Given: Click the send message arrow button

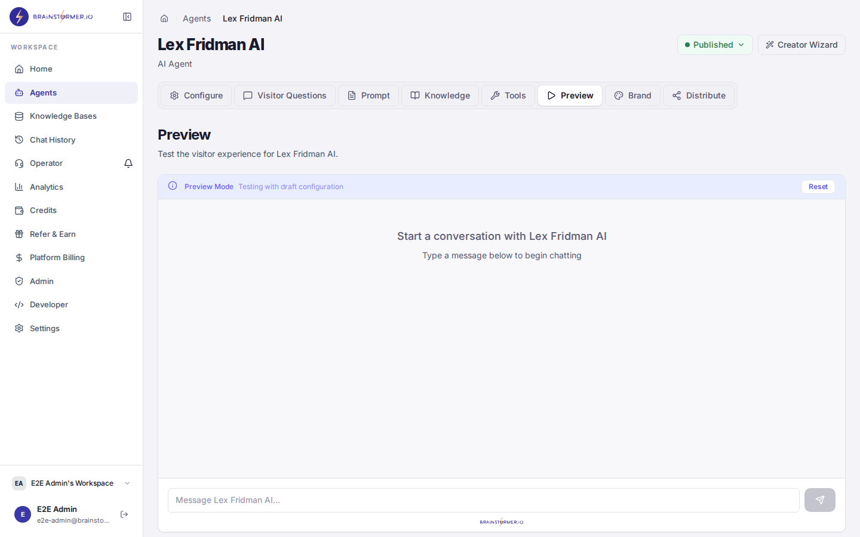Looking at the screenshot, I should [819, 500].
